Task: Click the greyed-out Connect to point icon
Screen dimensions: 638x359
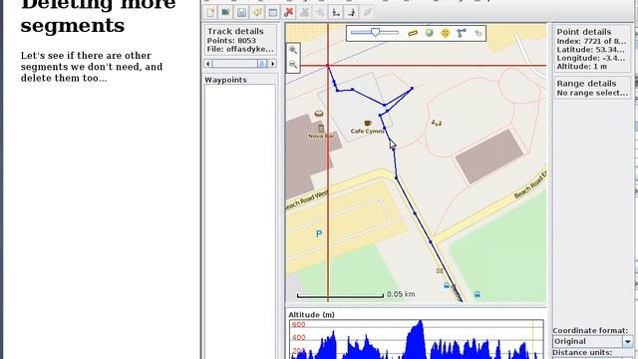Action: [368, 13]
